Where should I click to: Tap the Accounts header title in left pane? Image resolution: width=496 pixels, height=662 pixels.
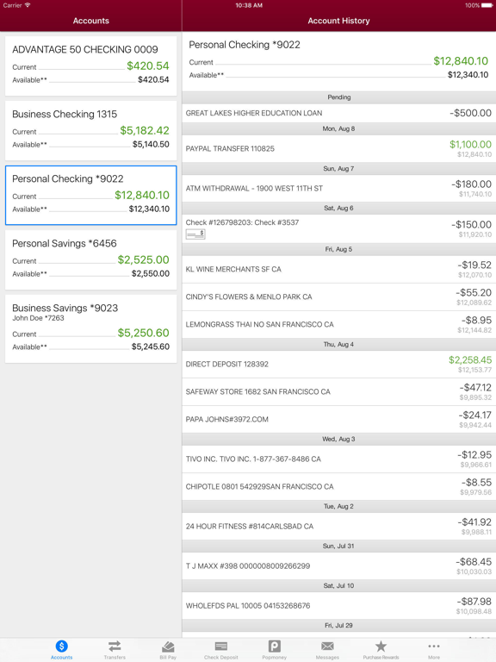pyautogui.click(x=90, y=21)
